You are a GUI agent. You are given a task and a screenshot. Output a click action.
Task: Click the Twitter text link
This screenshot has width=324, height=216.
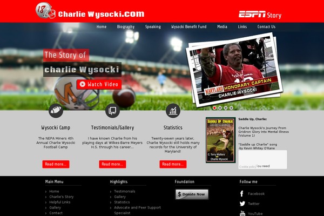click(x=254, y=204)
